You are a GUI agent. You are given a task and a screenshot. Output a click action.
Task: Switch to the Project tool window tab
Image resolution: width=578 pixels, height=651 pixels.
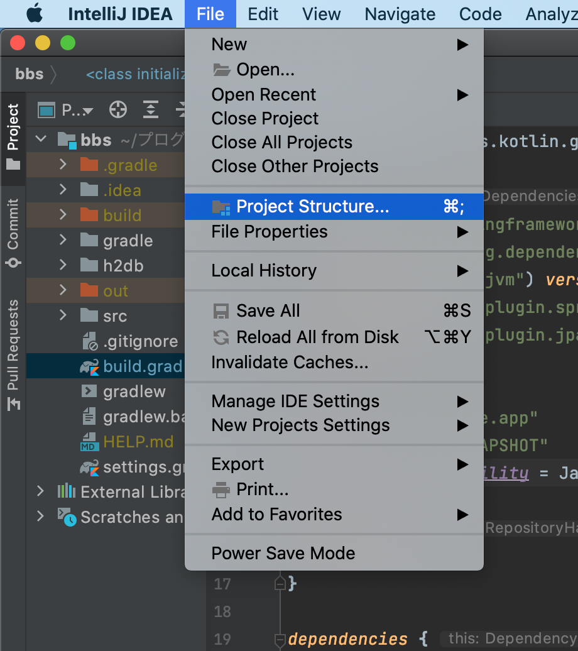point(13,137)
